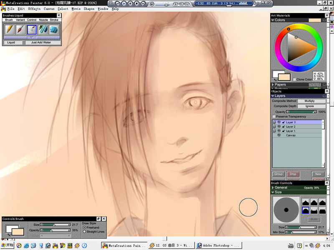Click the Internet Explorer quick launch icon

tap(26, 246)
